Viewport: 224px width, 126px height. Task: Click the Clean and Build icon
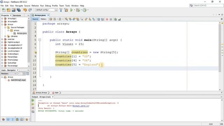pyautogui.click(x=66, y=10)
